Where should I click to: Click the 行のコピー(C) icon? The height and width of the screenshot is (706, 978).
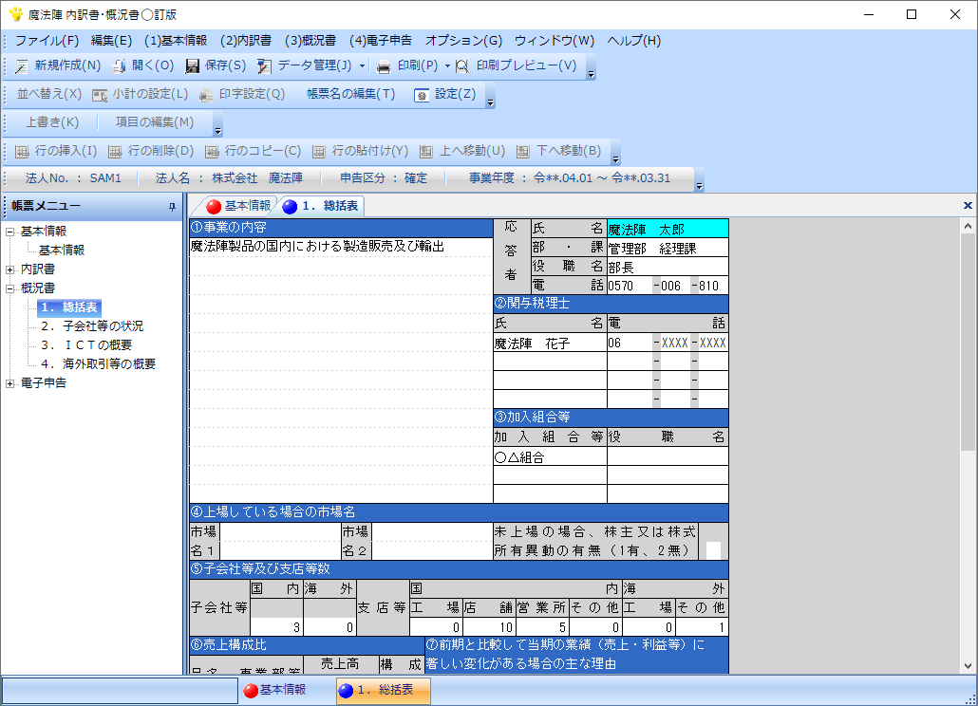[x=212, y=152]
